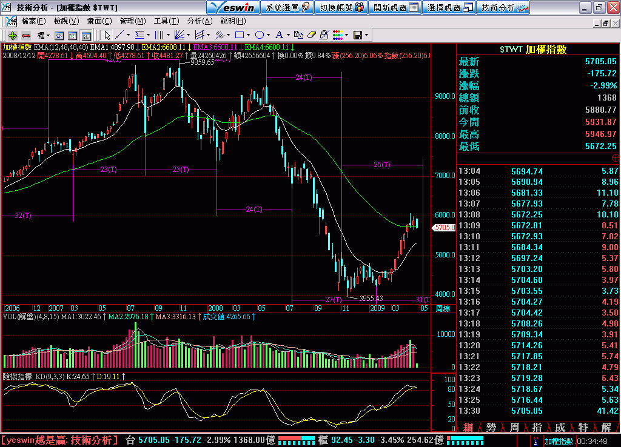This screenshot has width=621, height=447.
Task: Select the arrow pointer tool
Action: click(x=107, y=36)
